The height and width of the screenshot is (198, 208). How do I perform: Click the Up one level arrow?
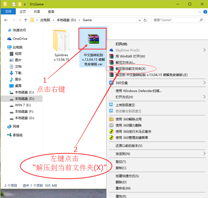click(26, 20)
